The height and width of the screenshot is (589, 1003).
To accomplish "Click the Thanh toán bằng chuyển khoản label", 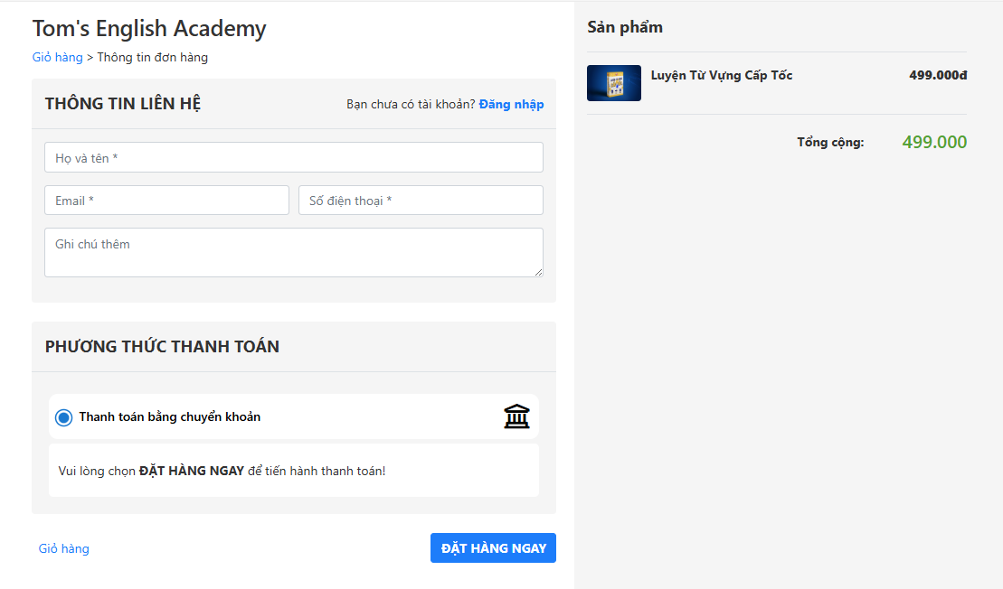I will [170, 416].
